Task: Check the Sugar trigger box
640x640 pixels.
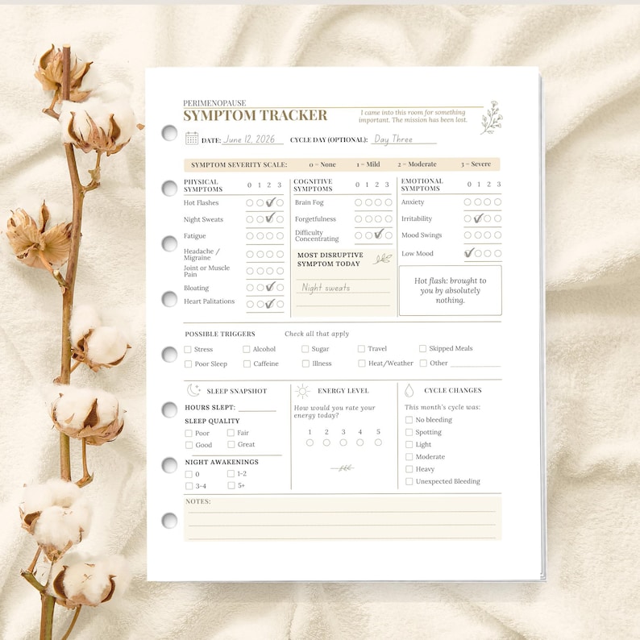Action: [305, 349]
